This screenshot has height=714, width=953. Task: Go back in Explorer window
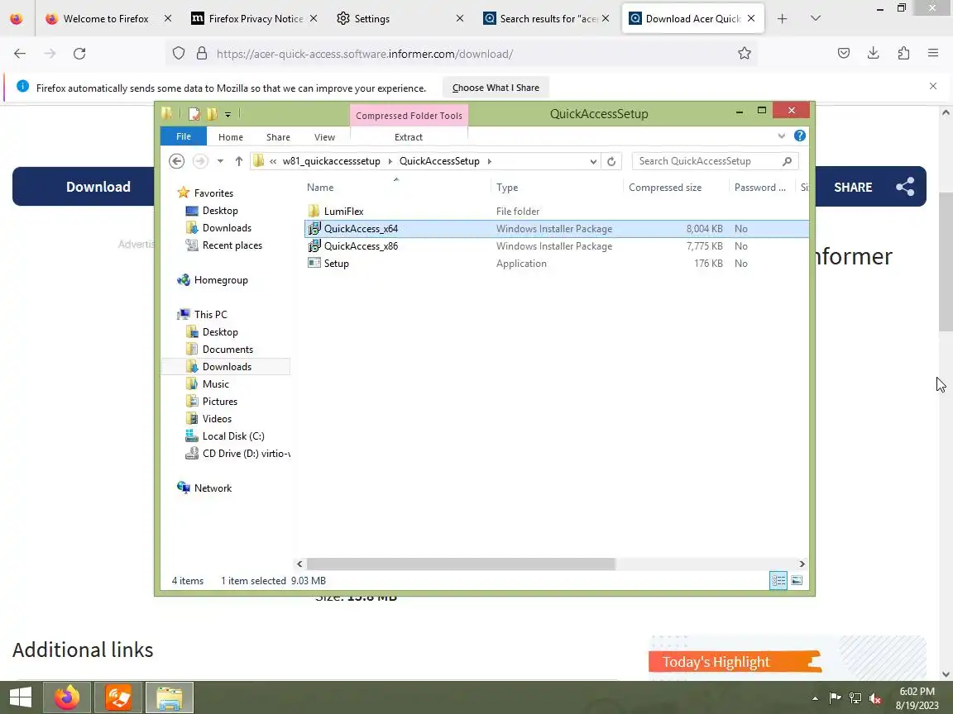click(176, 161)
